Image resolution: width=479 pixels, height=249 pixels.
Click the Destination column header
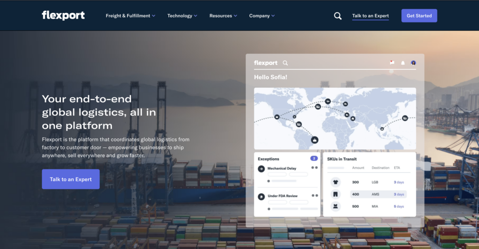[380, 168]
